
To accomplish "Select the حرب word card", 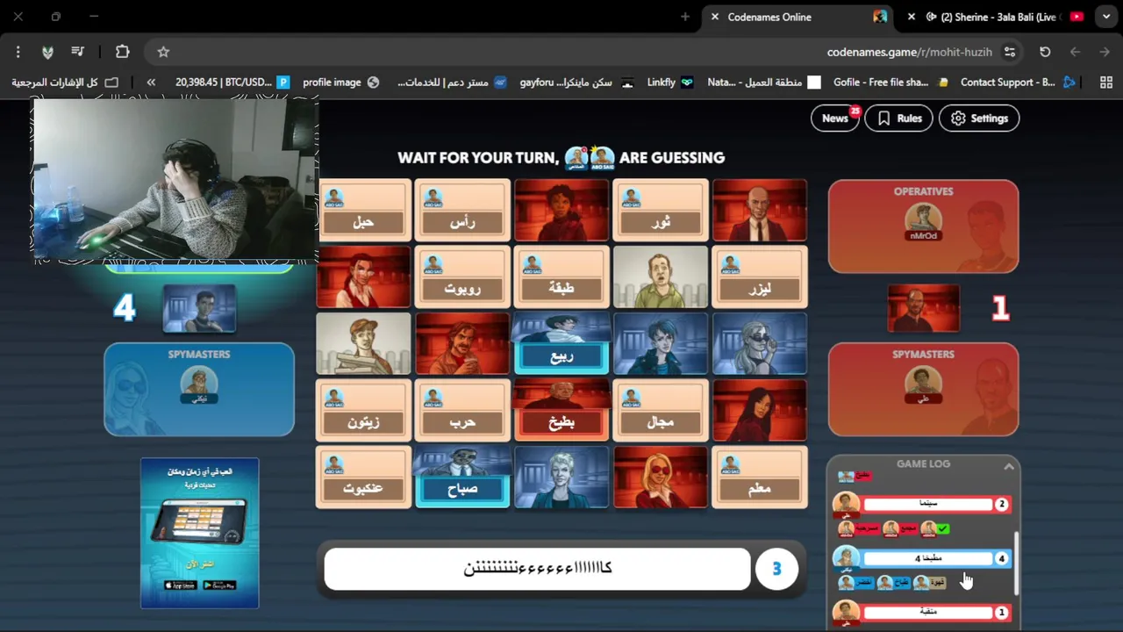I will pyautogui.click(x=462, y=411).
